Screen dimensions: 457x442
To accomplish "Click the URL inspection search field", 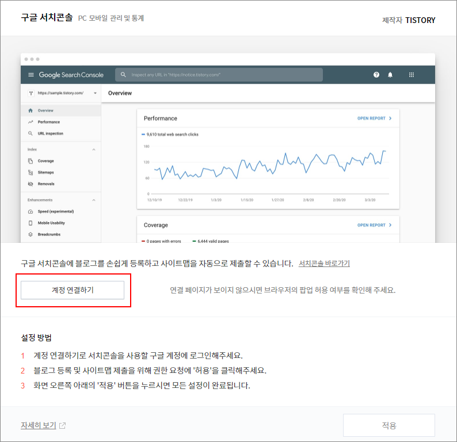I will tap(219, 75).
